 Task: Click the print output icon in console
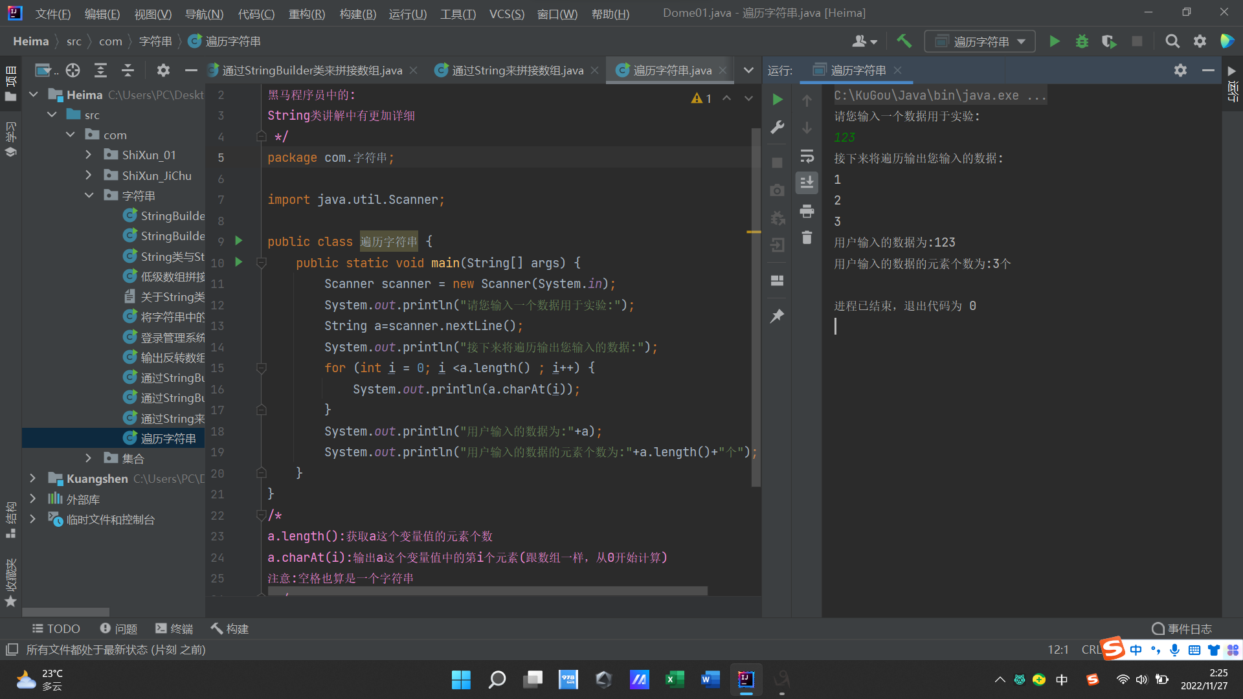[807, 211]
